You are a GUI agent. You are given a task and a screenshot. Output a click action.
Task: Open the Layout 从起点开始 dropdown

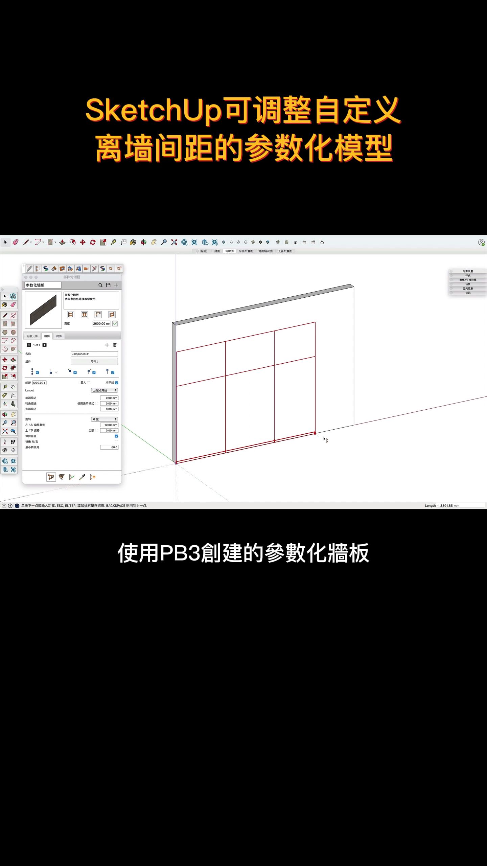[105, 390]
